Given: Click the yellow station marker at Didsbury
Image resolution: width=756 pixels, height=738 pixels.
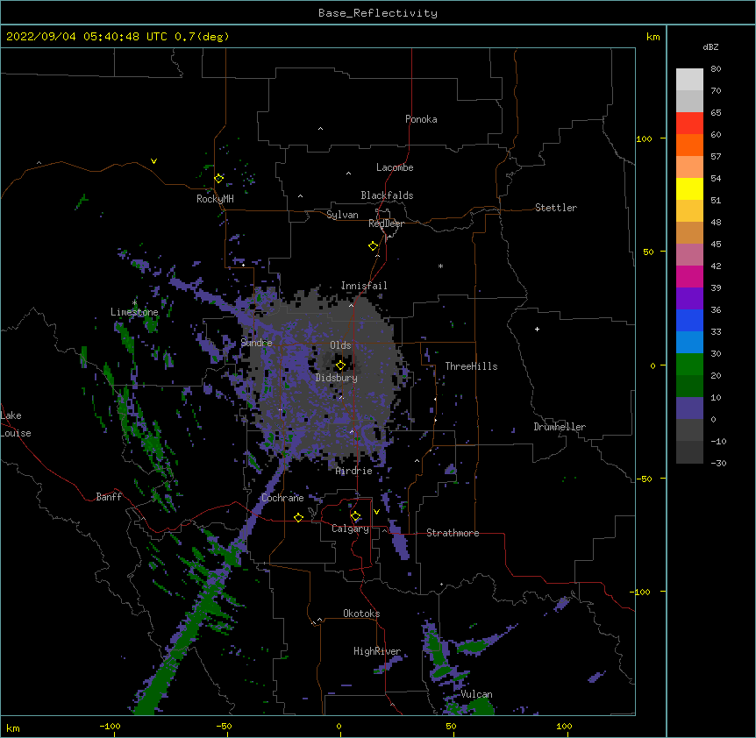Looking at the screenshot, I should [x=340, y=365].
